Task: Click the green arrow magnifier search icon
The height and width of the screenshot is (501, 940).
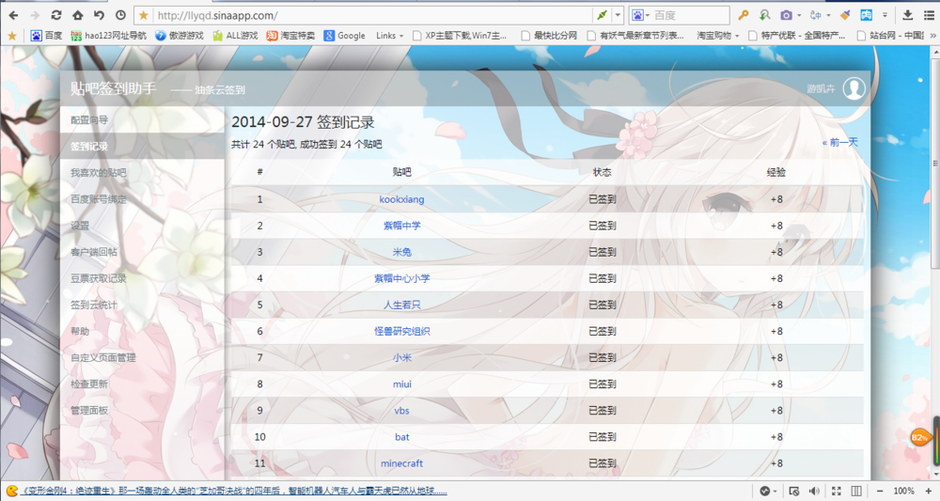Action: tap(764, 15)
